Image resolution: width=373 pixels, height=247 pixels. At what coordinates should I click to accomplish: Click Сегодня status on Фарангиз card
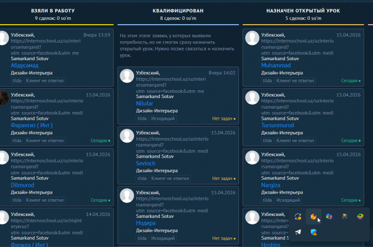[100, 141]
